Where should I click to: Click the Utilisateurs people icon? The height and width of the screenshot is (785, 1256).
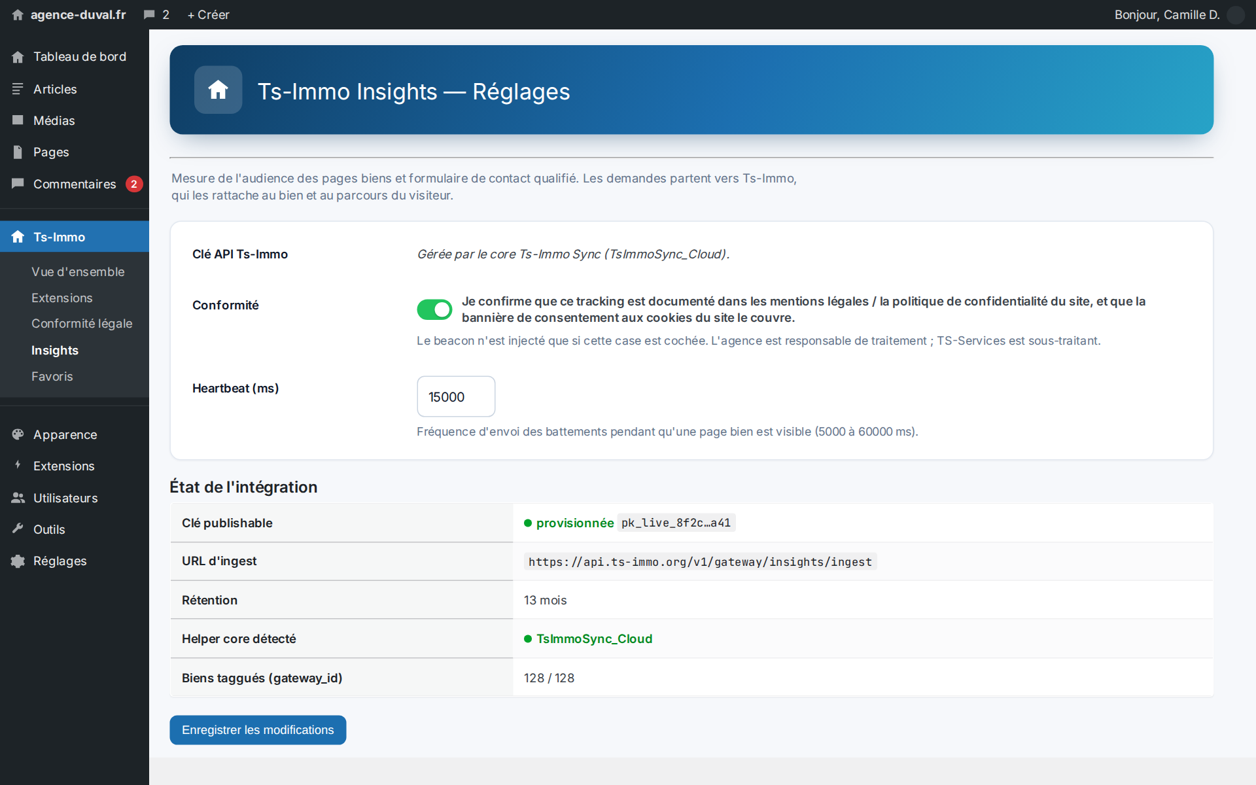pos(18,498)
